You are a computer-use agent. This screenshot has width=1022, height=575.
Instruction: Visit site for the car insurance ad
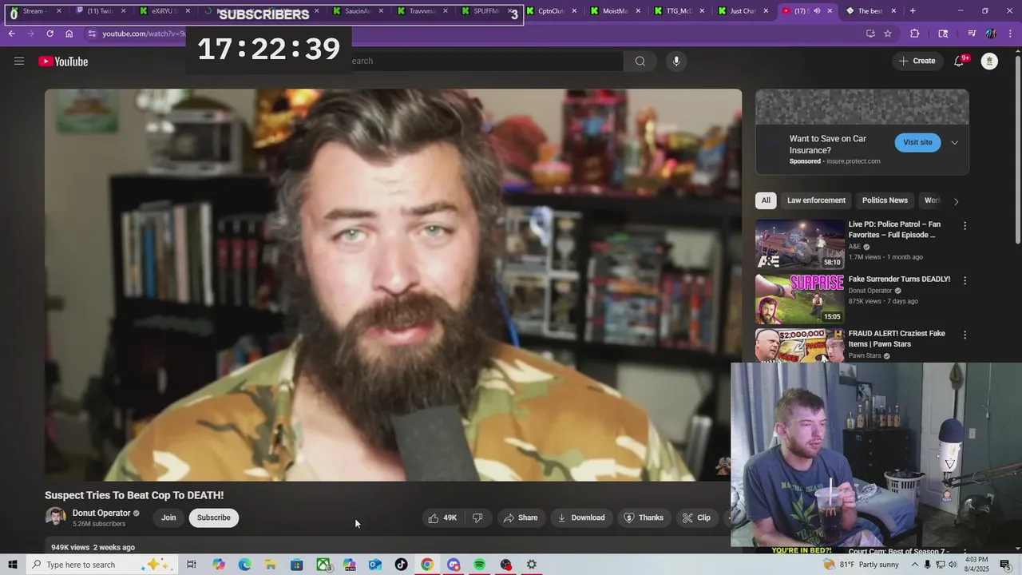pyautogui.click(x=917, y=142)
